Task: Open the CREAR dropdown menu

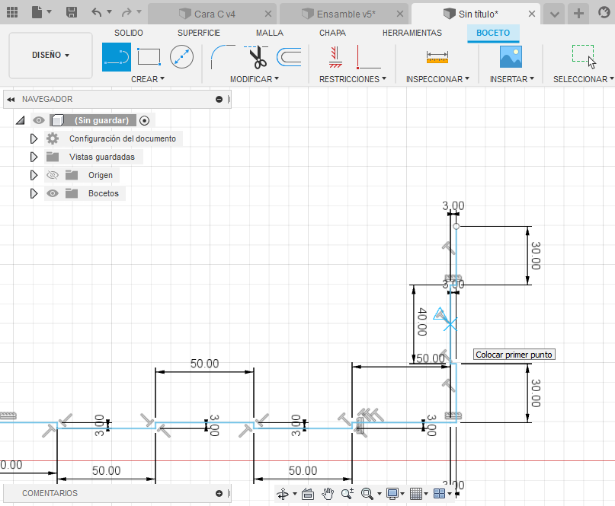Action: point(148,79)
